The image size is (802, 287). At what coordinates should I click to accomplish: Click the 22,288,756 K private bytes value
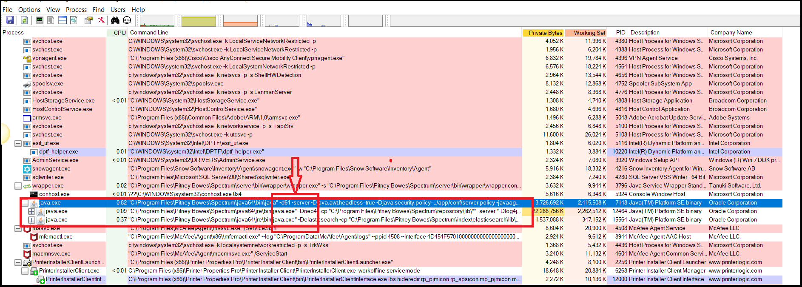pos(548,211)
